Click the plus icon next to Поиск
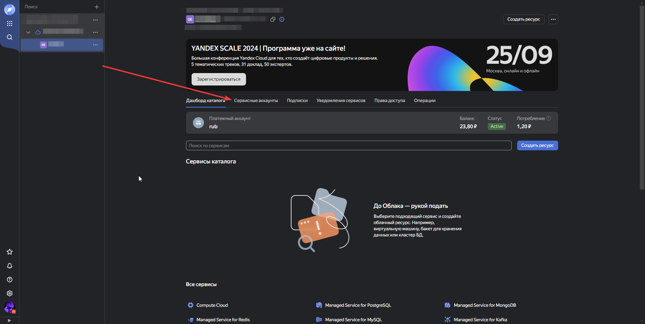 click(x=97, y=7)
